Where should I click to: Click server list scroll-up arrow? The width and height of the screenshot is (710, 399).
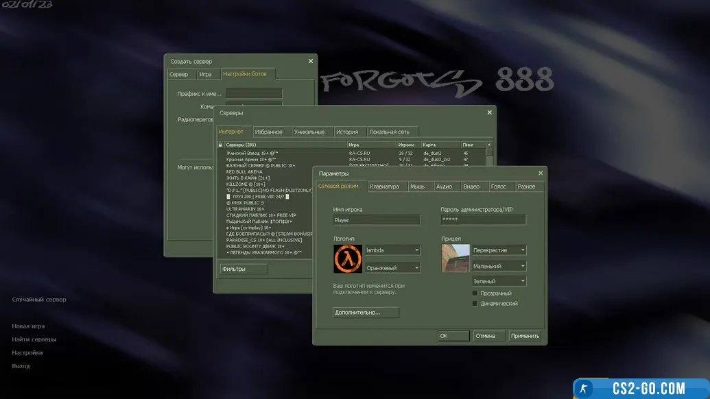[x=489, y=145]
